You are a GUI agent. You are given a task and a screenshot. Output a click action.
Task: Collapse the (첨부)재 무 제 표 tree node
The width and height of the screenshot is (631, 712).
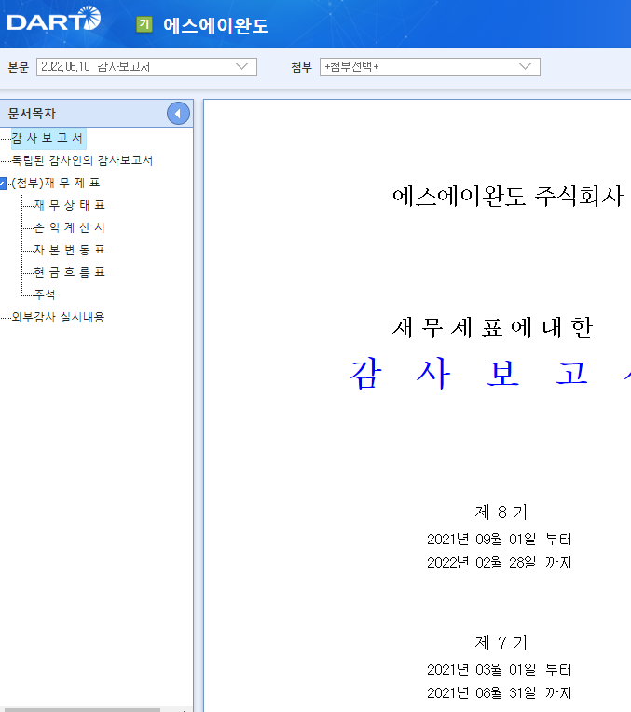point(3,184)
